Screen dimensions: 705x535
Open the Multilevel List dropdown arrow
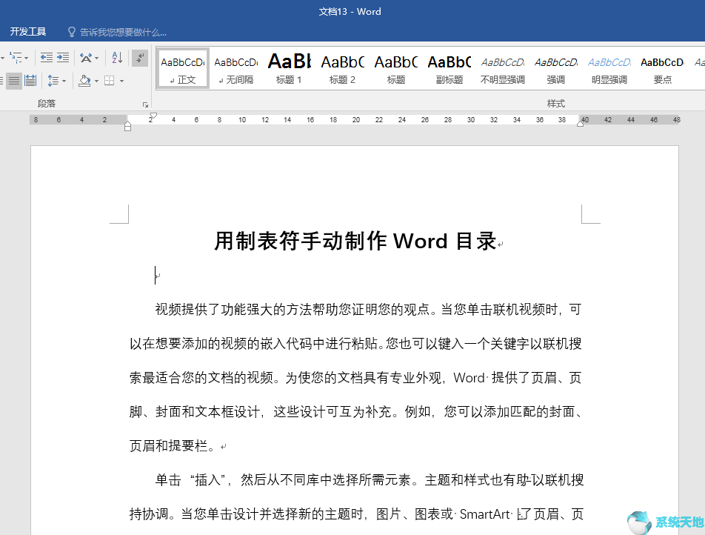(x=25, y=58)
